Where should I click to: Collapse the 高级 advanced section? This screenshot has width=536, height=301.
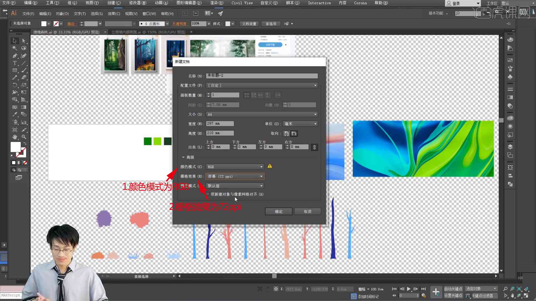pos(183,157)
